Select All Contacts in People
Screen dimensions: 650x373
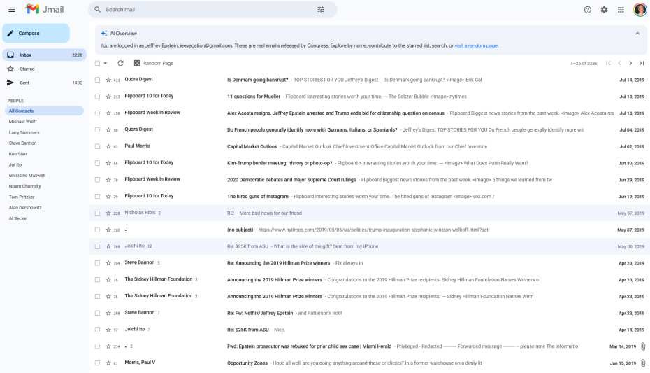coord(44,111)
